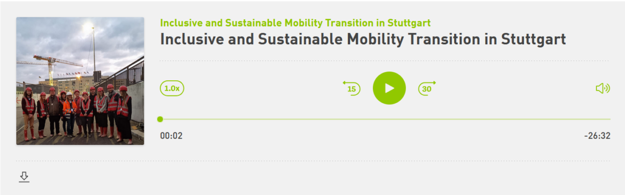The height and width of the screenshot is (195, 625).
Task: Toggle the -26:32 remaining time display
Action: pos(597,136)
